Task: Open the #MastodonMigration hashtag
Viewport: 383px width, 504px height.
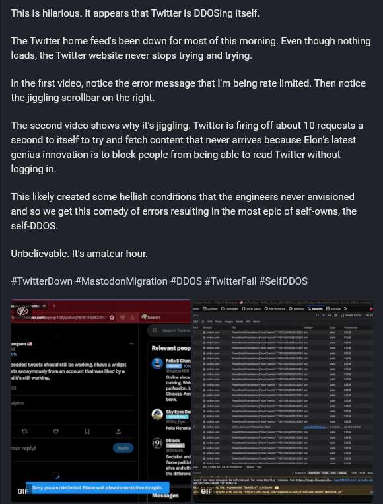Action: 122,281
